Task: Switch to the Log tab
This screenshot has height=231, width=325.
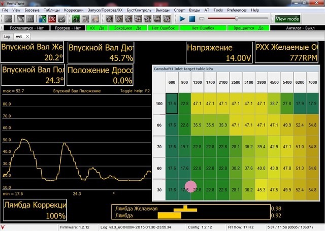Action: coord(7,37)
